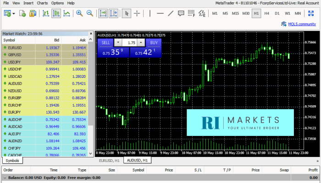Select the text label comment tool

(x=181, y=13)
